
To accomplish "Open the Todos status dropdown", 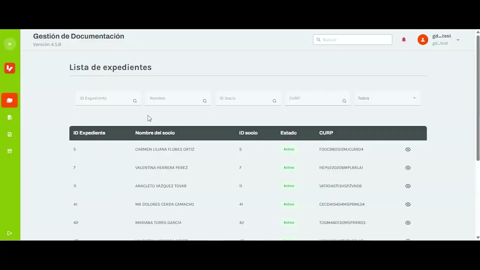I will (388, 98).
